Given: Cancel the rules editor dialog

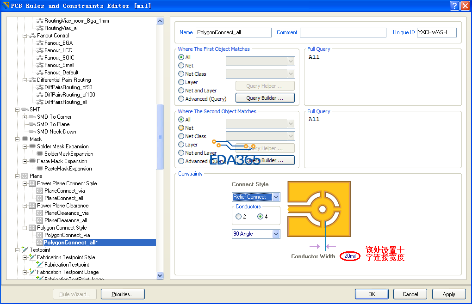Looking at the screenshot, I should (410, 294).
